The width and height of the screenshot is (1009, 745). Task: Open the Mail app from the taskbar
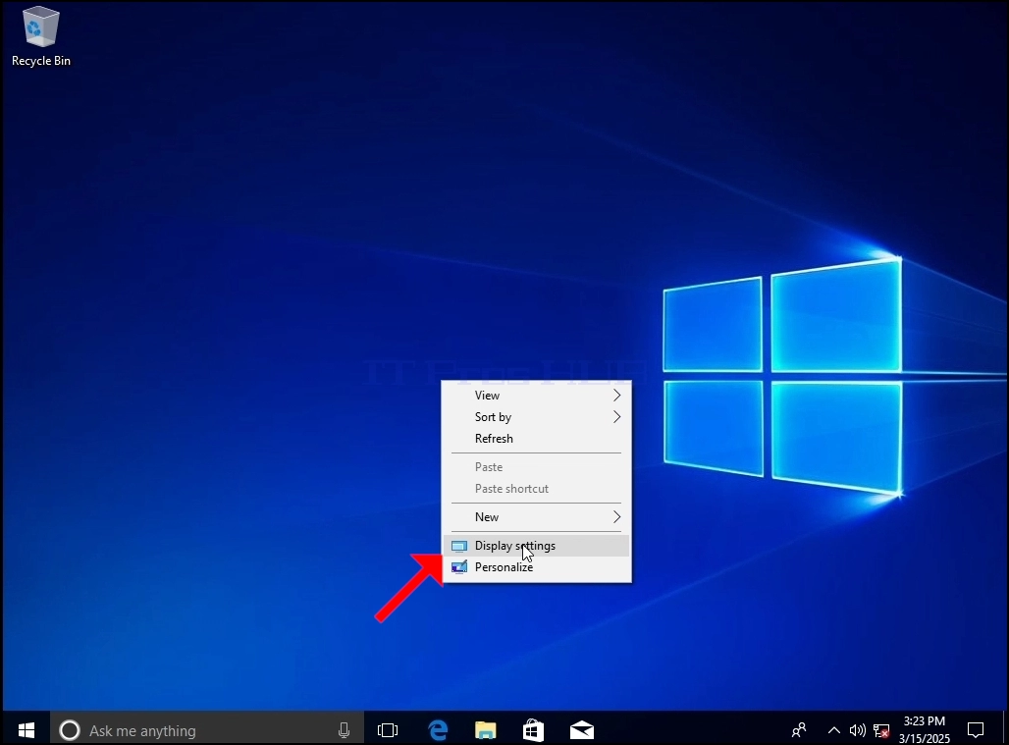[x=582, y=730]
